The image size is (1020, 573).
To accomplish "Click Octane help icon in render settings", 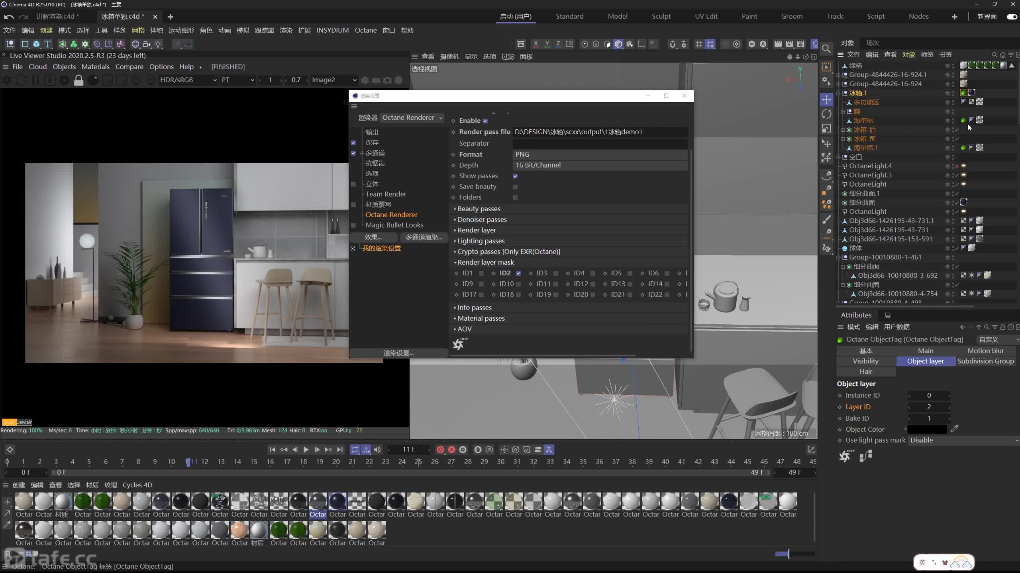I will [459, 344].
